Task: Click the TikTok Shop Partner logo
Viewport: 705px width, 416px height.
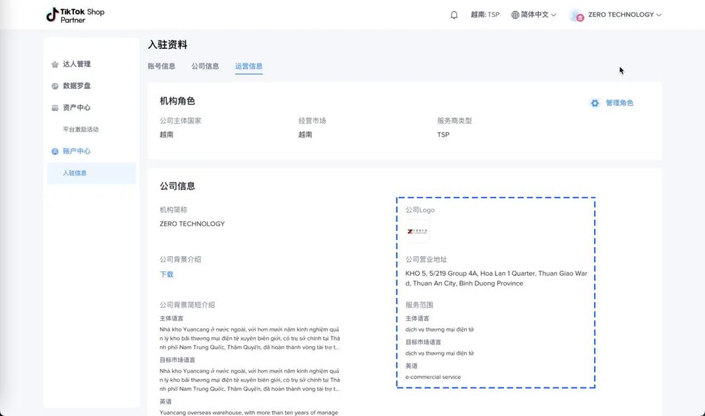Action: [76, 15]
